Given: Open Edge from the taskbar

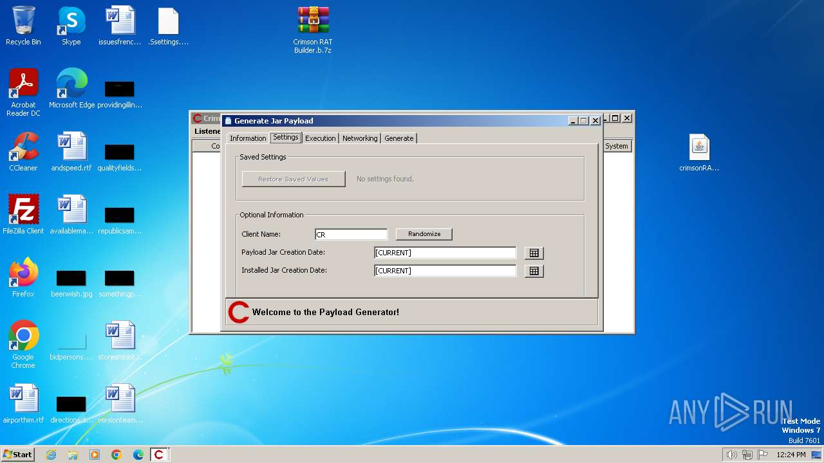Looking at the screenshot, I should point(138,455).
